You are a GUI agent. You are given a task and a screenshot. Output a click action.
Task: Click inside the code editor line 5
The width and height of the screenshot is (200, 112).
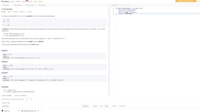pyautogui.click(x=157, y=13)
